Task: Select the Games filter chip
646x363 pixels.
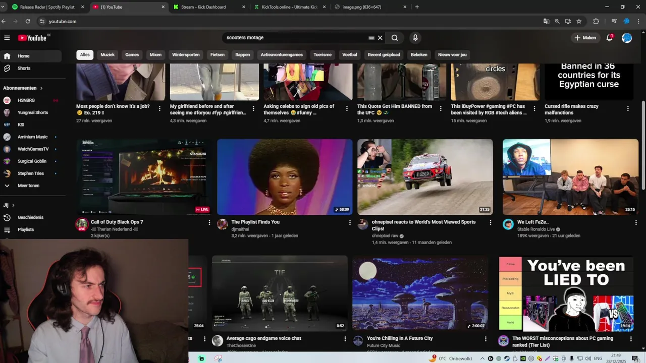Action: [132, 54]
